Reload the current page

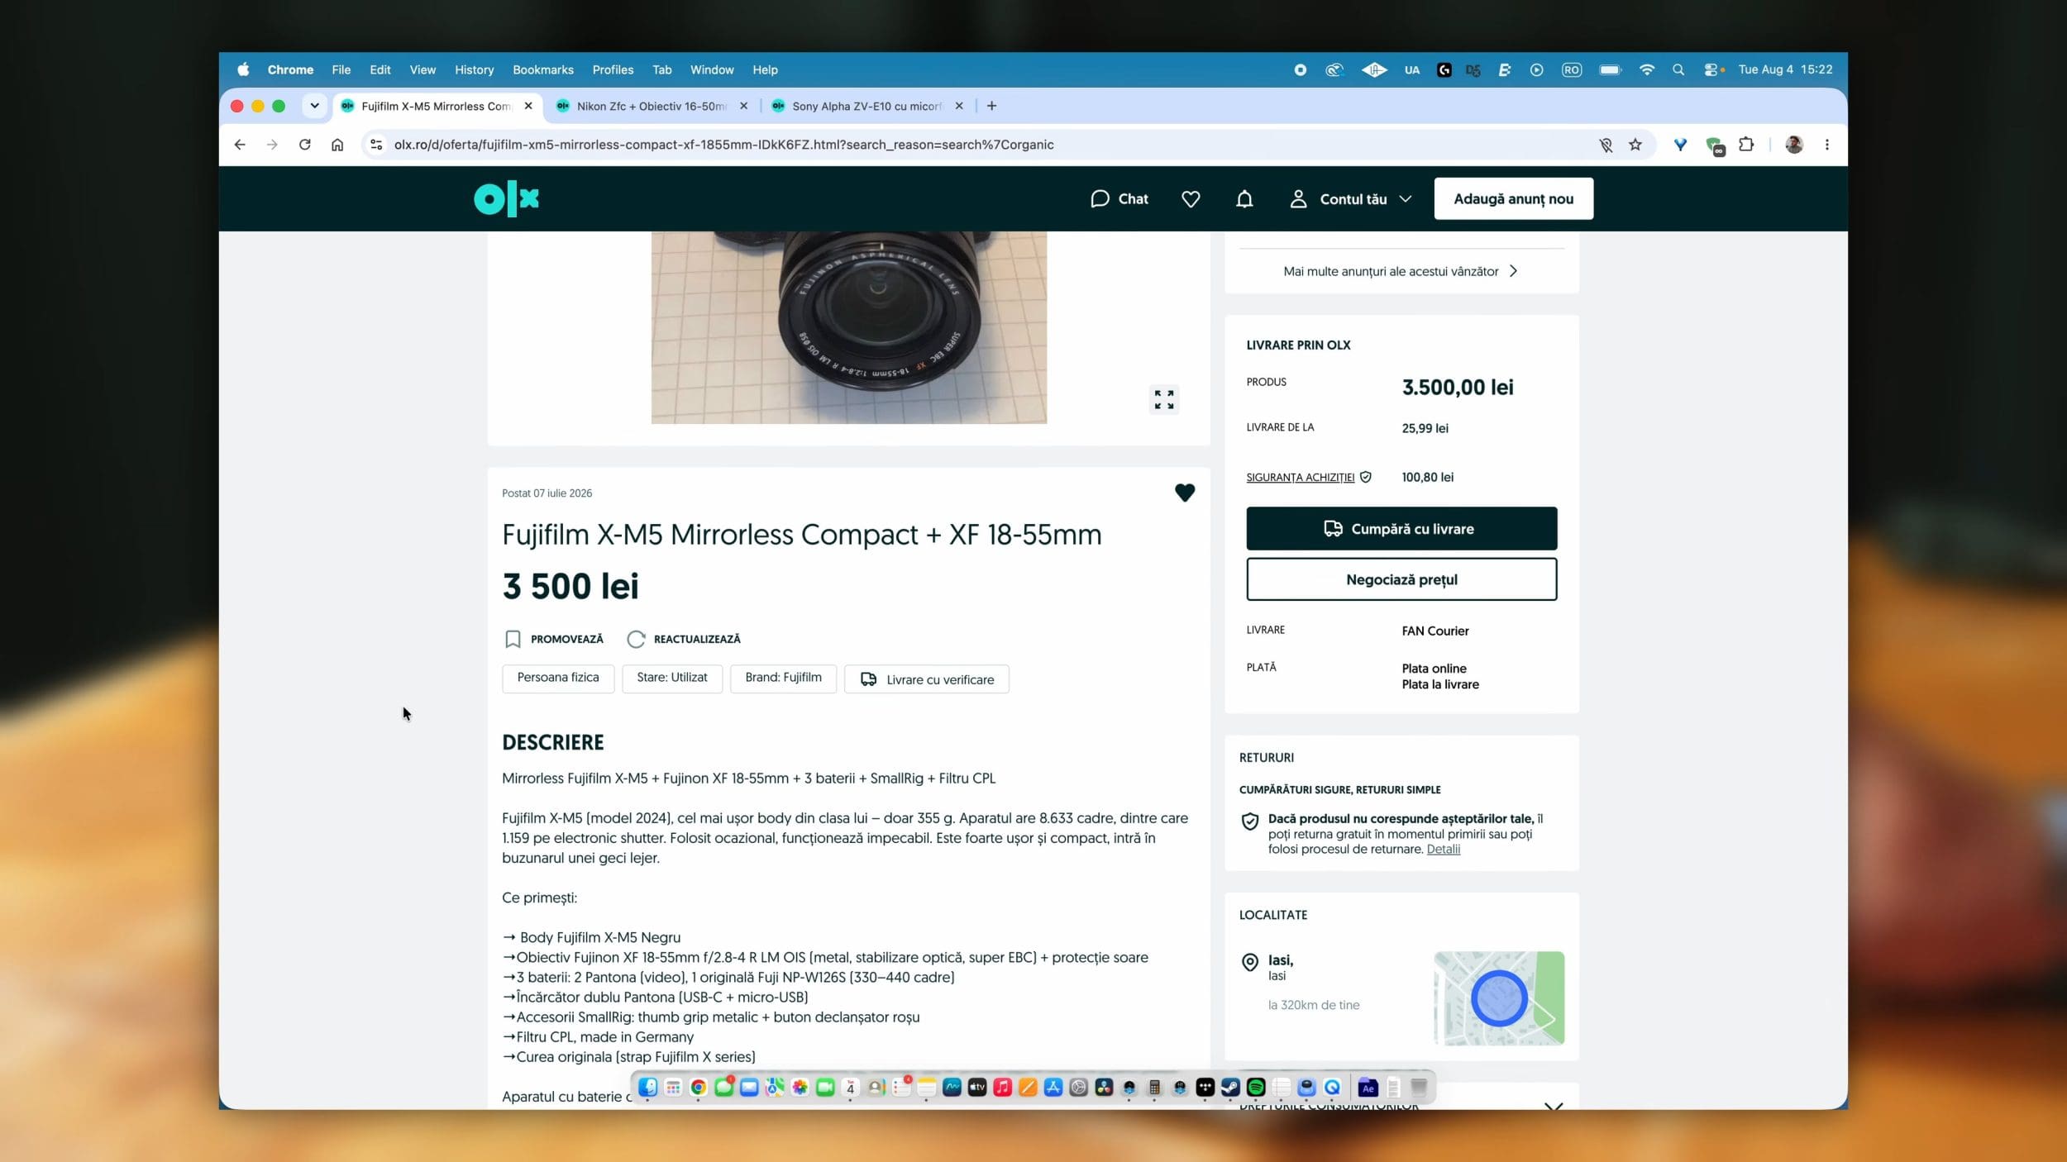(305, 145)
